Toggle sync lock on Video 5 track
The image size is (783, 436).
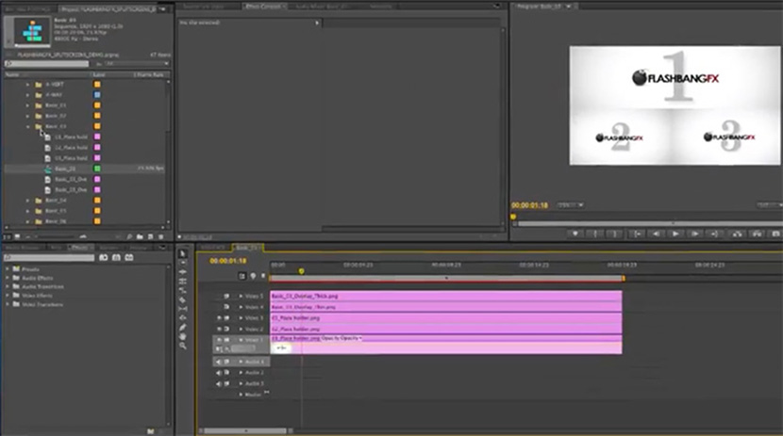click(x=226, y=296)
